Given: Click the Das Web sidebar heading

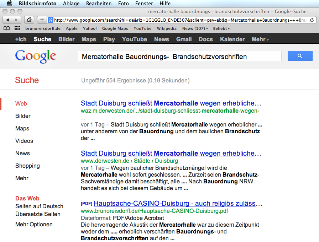Looking at the screenshot, I should [x=27, y=198].
